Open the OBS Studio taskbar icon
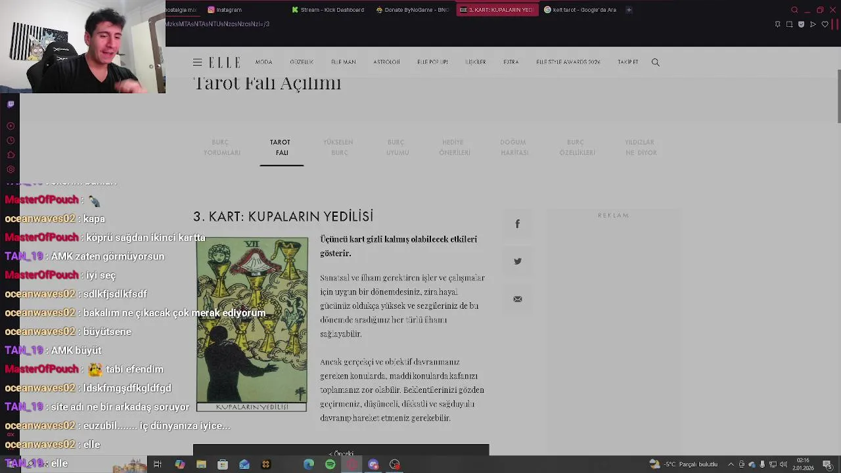This screenshot has height=473, width=841. (x=395, y=464)
